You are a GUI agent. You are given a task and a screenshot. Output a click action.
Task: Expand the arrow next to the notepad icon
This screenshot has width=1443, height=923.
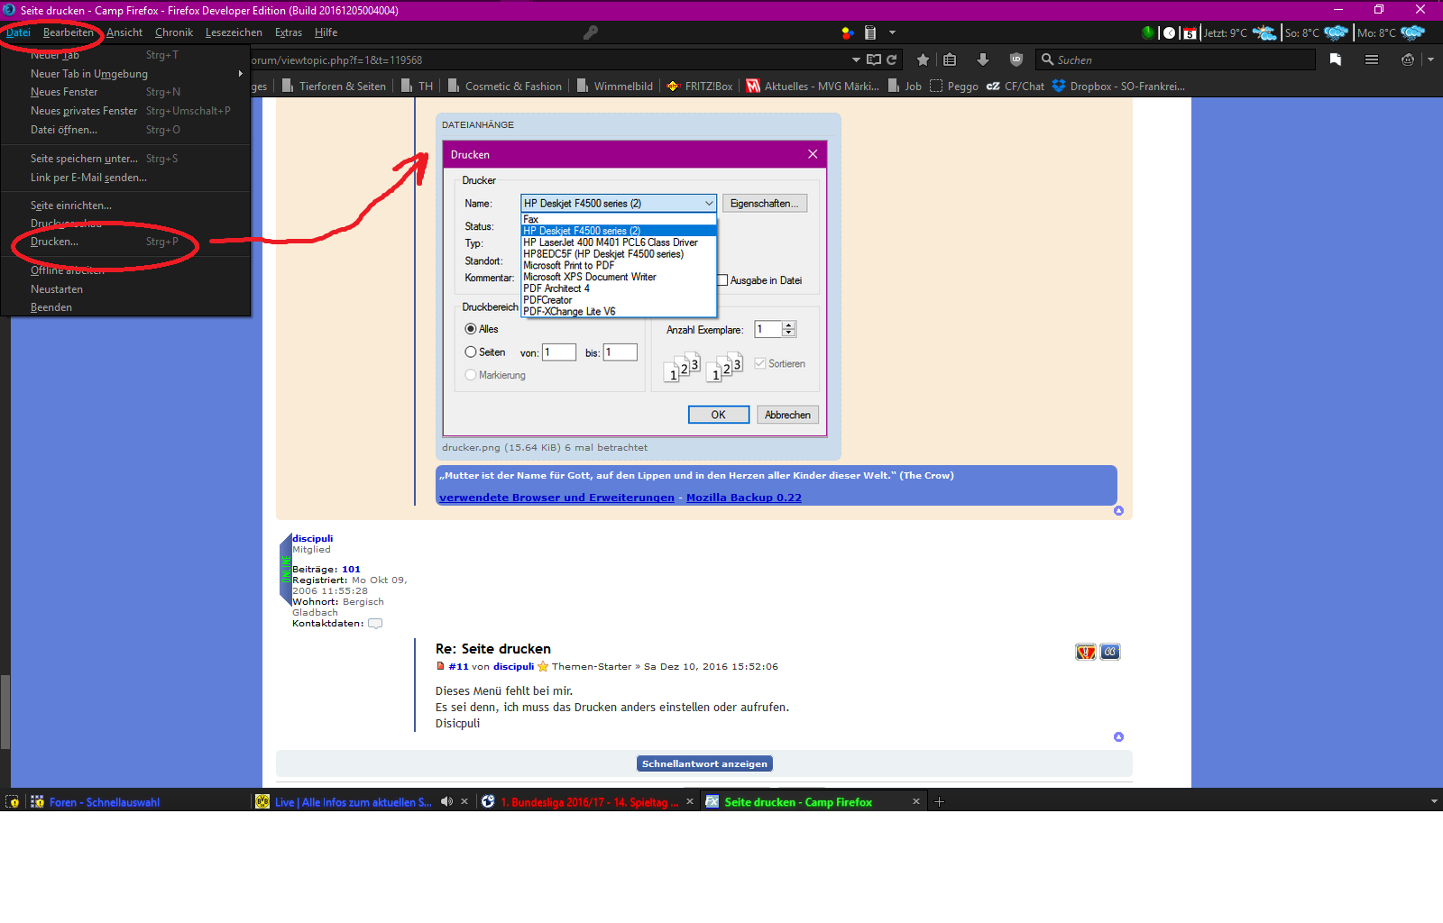tap(892, 32)
